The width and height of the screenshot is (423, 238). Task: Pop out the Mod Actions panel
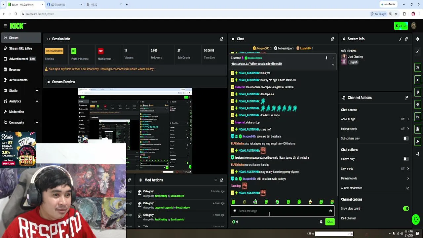(222, 180)
